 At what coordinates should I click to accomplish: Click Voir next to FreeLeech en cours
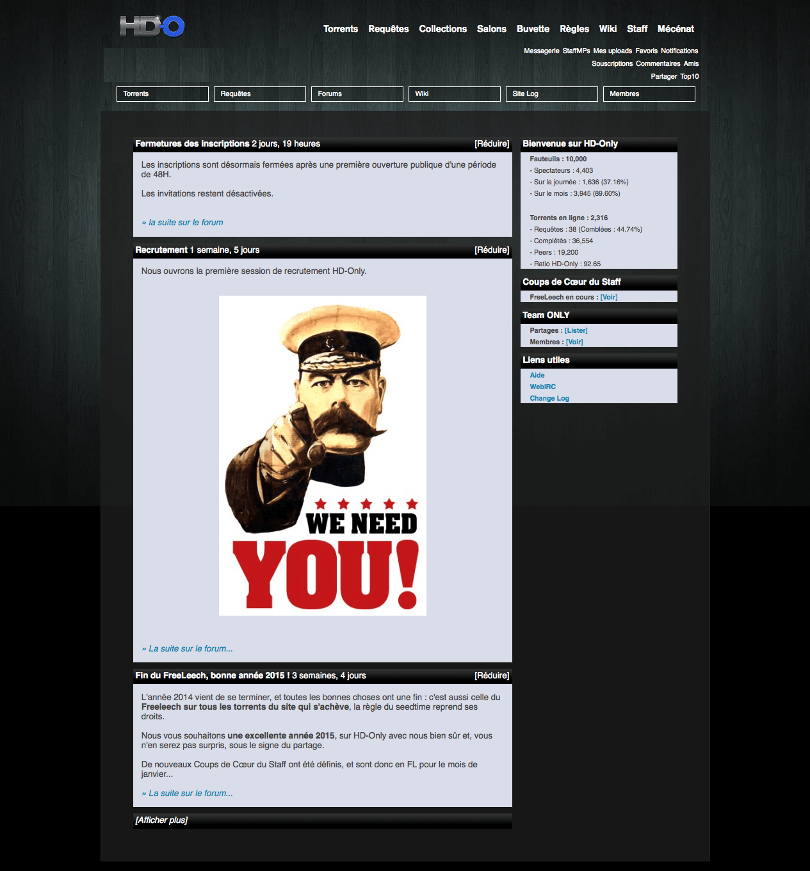(x=609, y=298)
